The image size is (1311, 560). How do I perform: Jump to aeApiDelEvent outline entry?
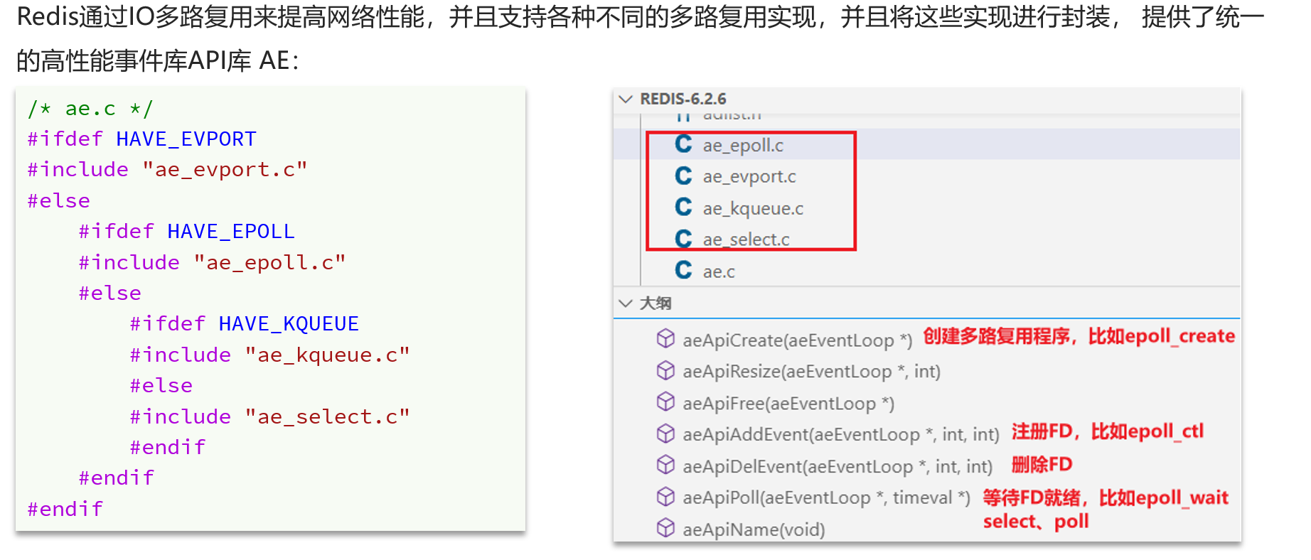point(838,467)
